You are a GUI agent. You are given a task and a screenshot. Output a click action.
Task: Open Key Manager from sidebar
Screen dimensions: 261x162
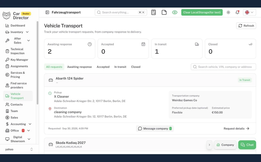[19, 60]
